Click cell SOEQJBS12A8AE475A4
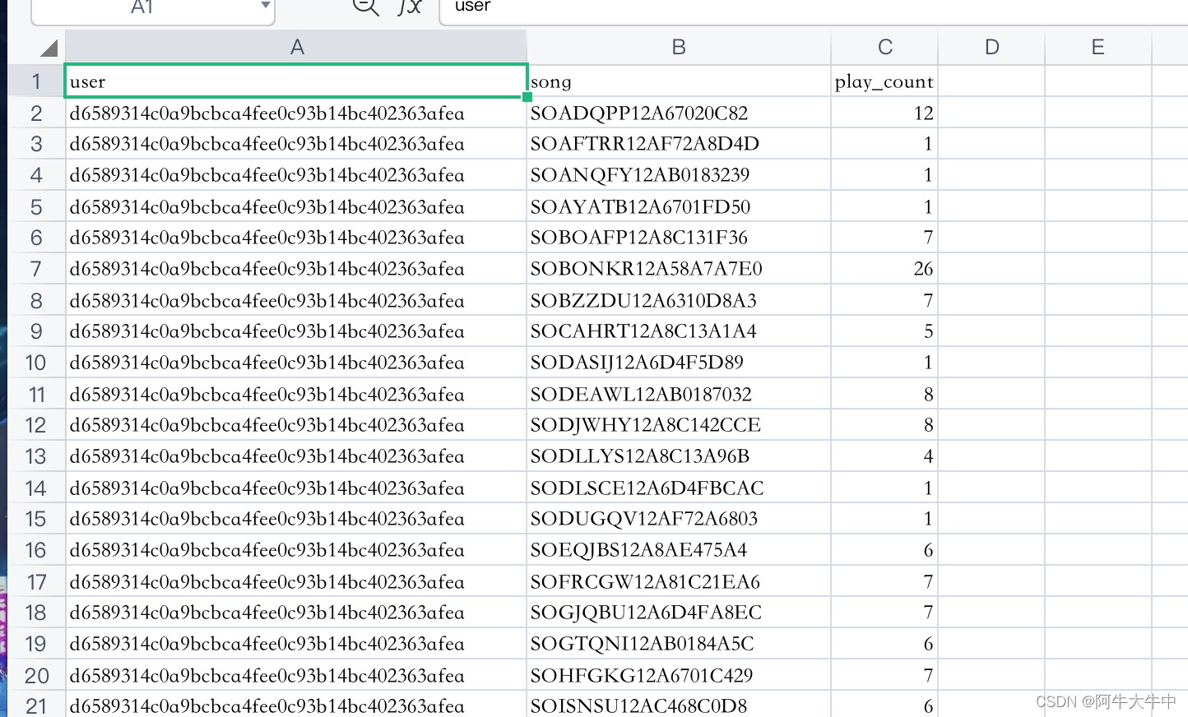1188x717 pixels. 679,550
